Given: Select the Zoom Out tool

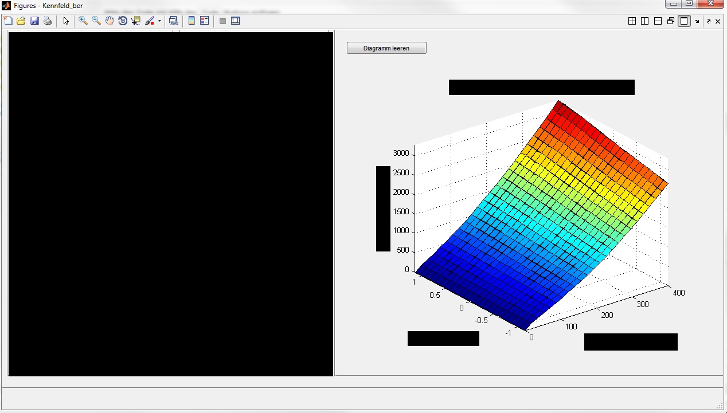Looking at the screenshot, I should pyautogui.click(x=96, y=21).
